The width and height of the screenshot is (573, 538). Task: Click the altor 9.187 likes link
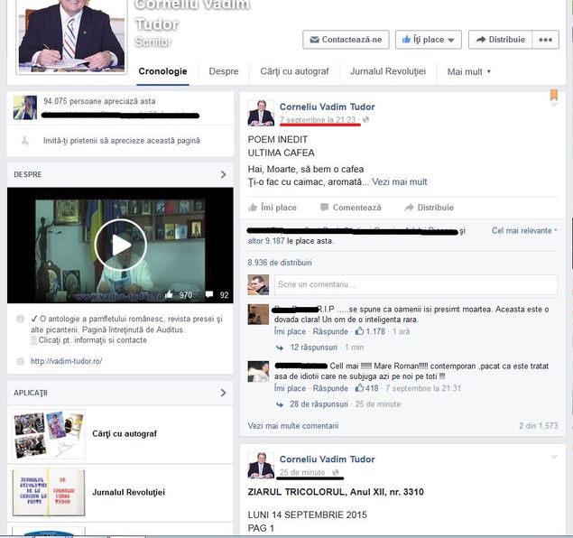pos(266,241)
